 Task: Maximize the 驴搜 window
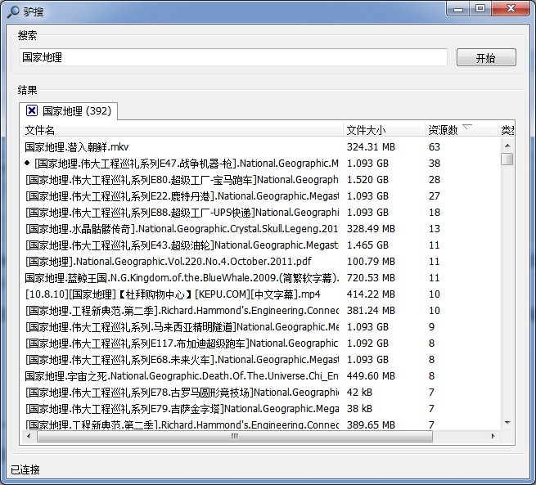coord(480,9)
